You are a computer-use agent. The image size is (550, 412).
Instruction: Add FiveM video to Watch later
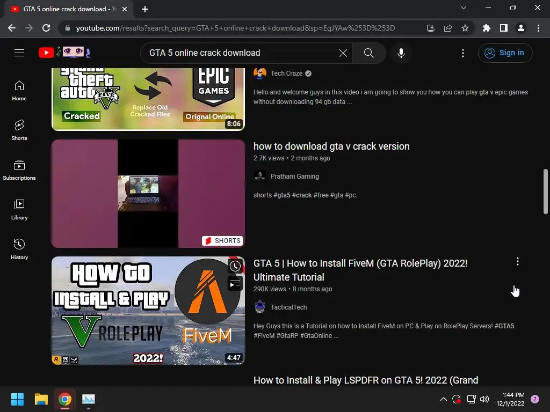235,266
